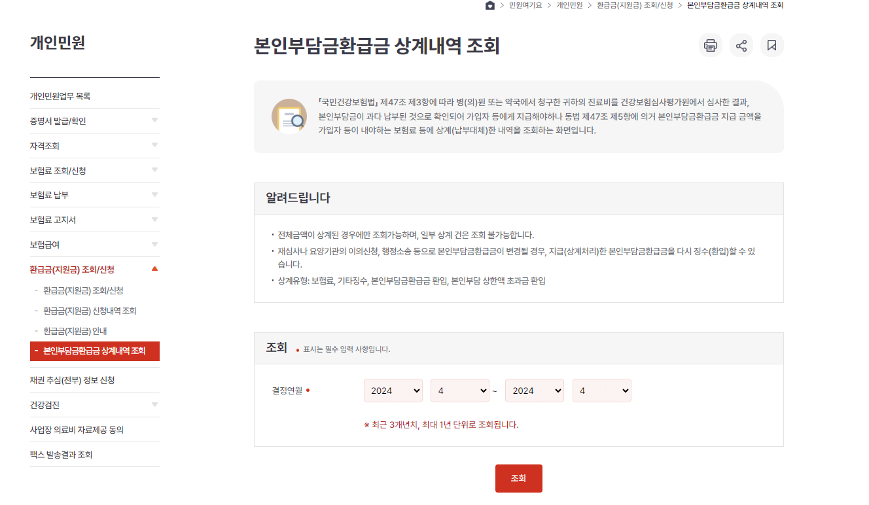
Task: Open the share icon
Action: point(741,44)
